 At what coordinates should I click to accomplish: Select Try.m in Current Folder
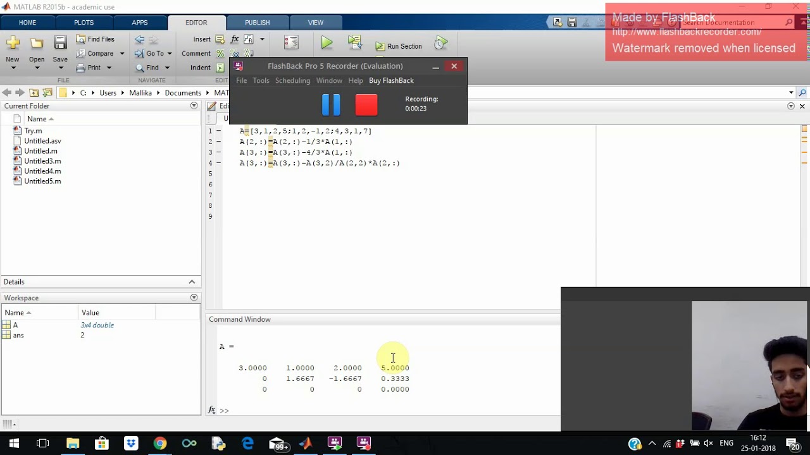pos(33,131)
